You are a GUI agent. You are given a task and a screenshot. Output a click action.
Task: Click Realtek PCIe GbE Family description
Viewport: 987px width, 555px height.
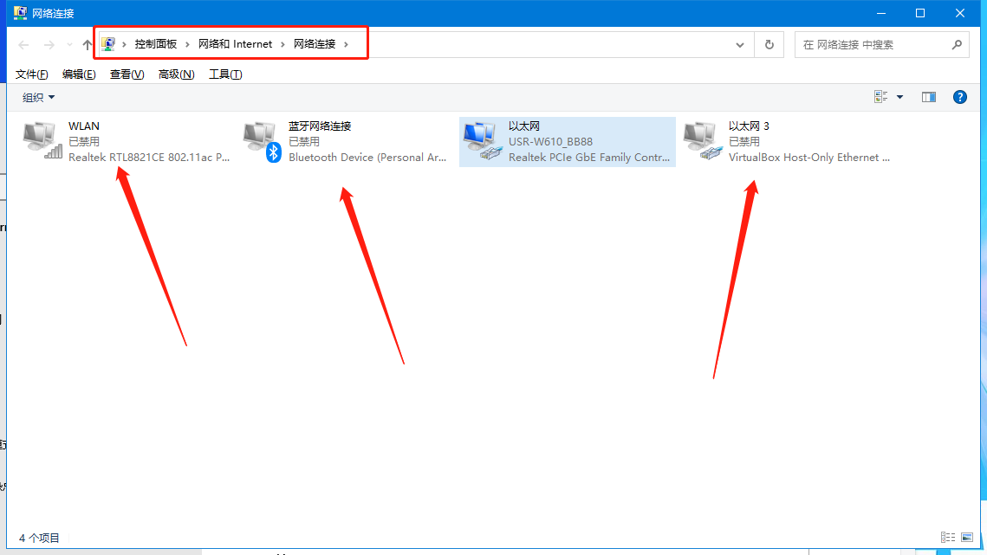(x=588, y=158)
